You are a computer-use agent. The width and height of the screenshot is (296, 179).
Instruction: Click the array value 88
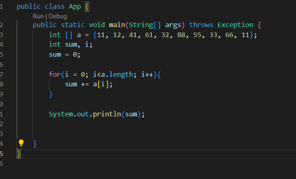181,35
